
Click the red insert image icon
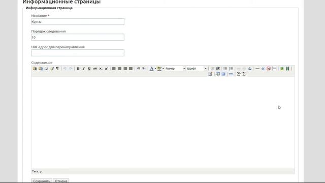(x=269, y=69)
